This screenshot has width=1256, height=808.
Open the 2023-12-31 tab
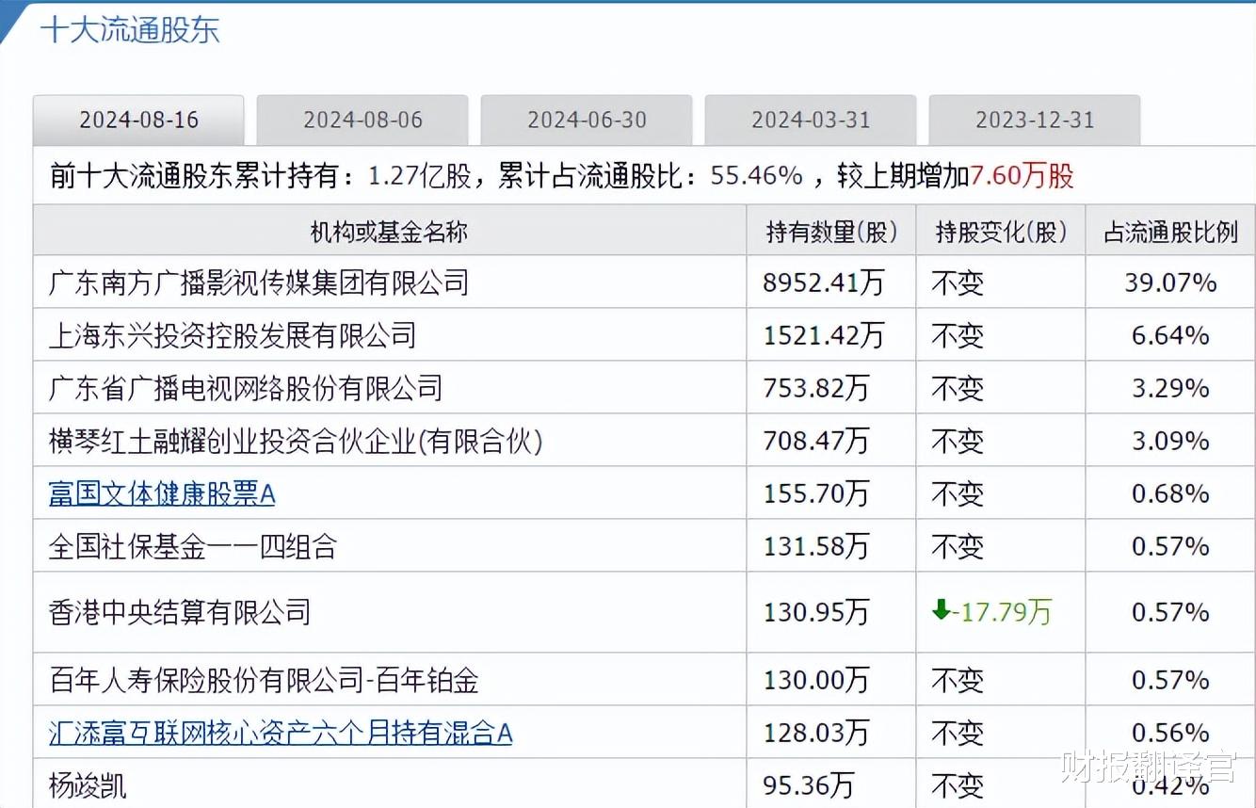(x=1035, y=121)
